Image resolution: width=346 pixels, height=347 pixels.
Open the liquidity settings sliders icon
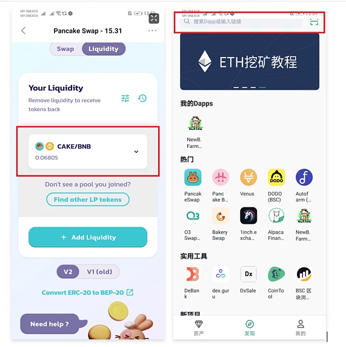coord(125,98)
